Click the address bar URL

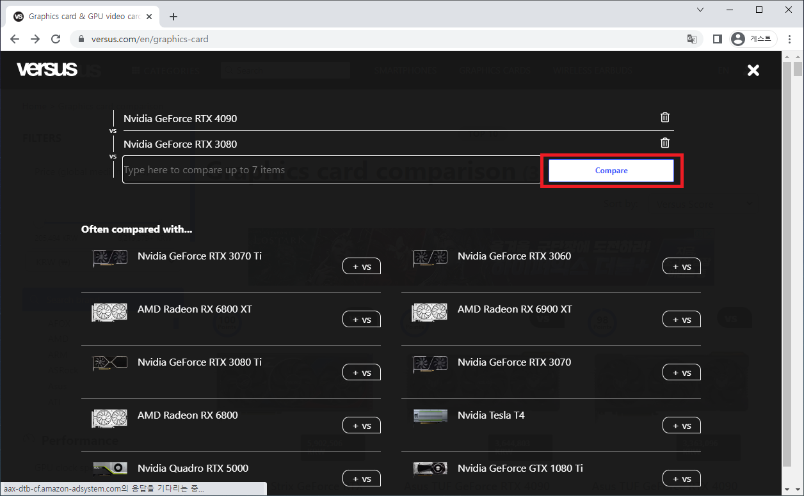tap(150, 39)
